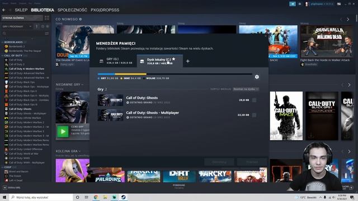Expand the KOLEJNA GRA section dropdown

click(79, 151)
